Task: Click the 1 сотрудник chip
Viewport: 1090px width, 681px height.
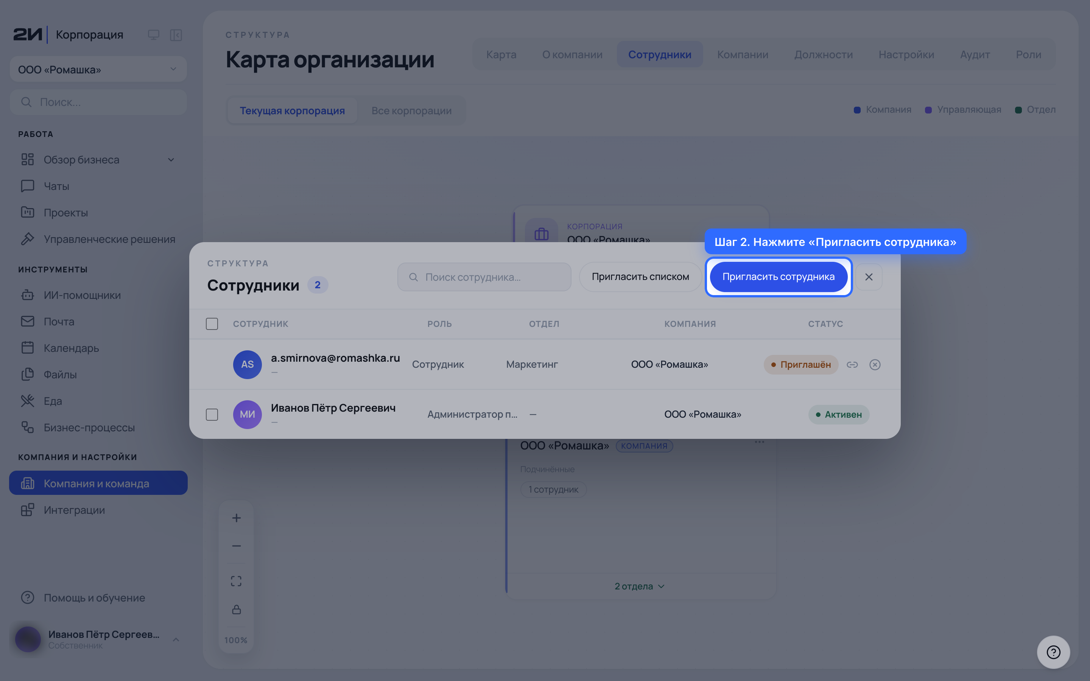Action: click(553, 489)
